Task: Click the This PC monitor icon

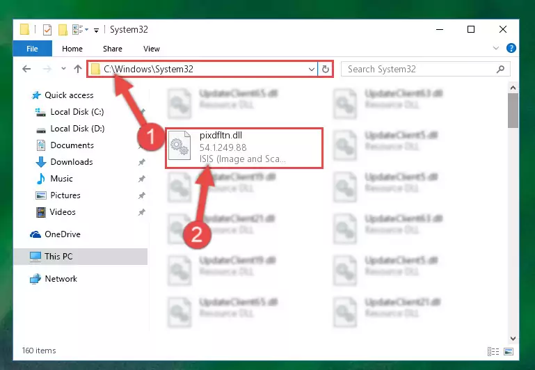Action: coord(35,257)
